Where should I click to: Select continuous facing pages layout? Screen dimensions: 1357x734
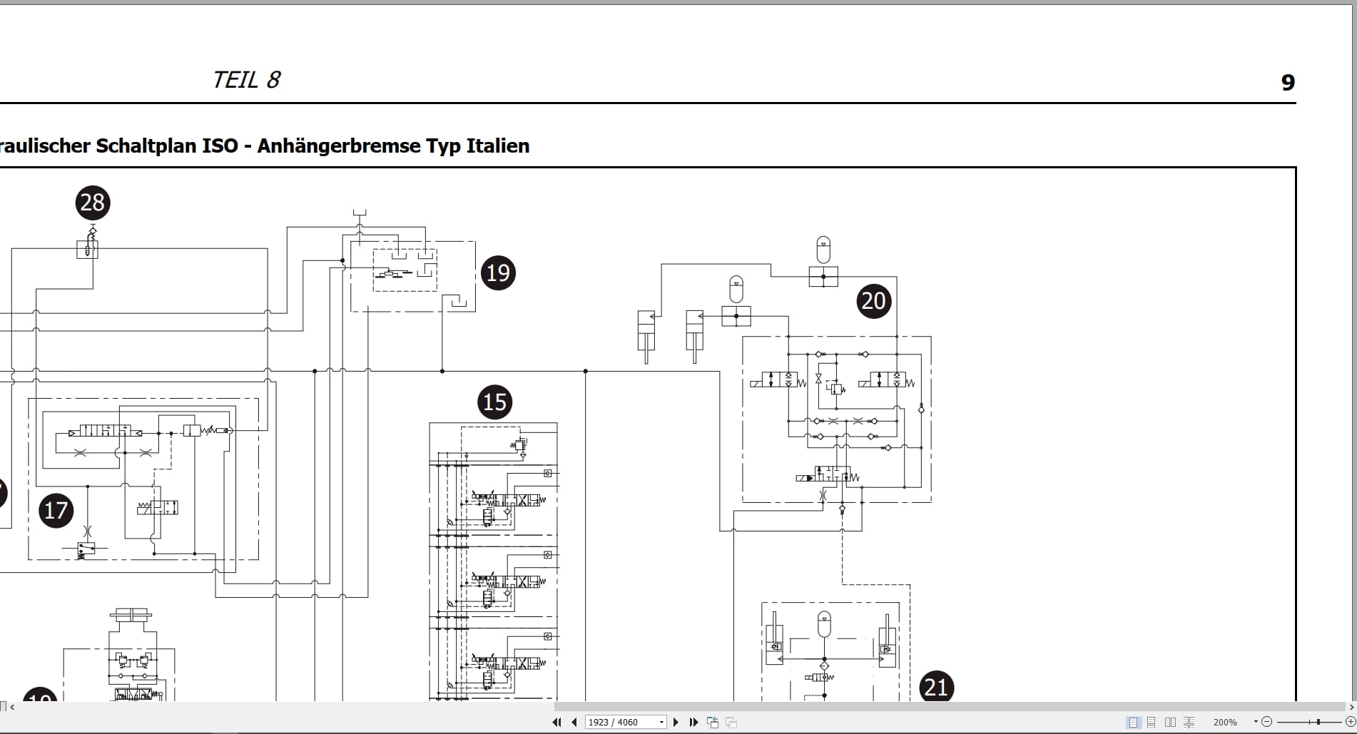[1189, 722]
